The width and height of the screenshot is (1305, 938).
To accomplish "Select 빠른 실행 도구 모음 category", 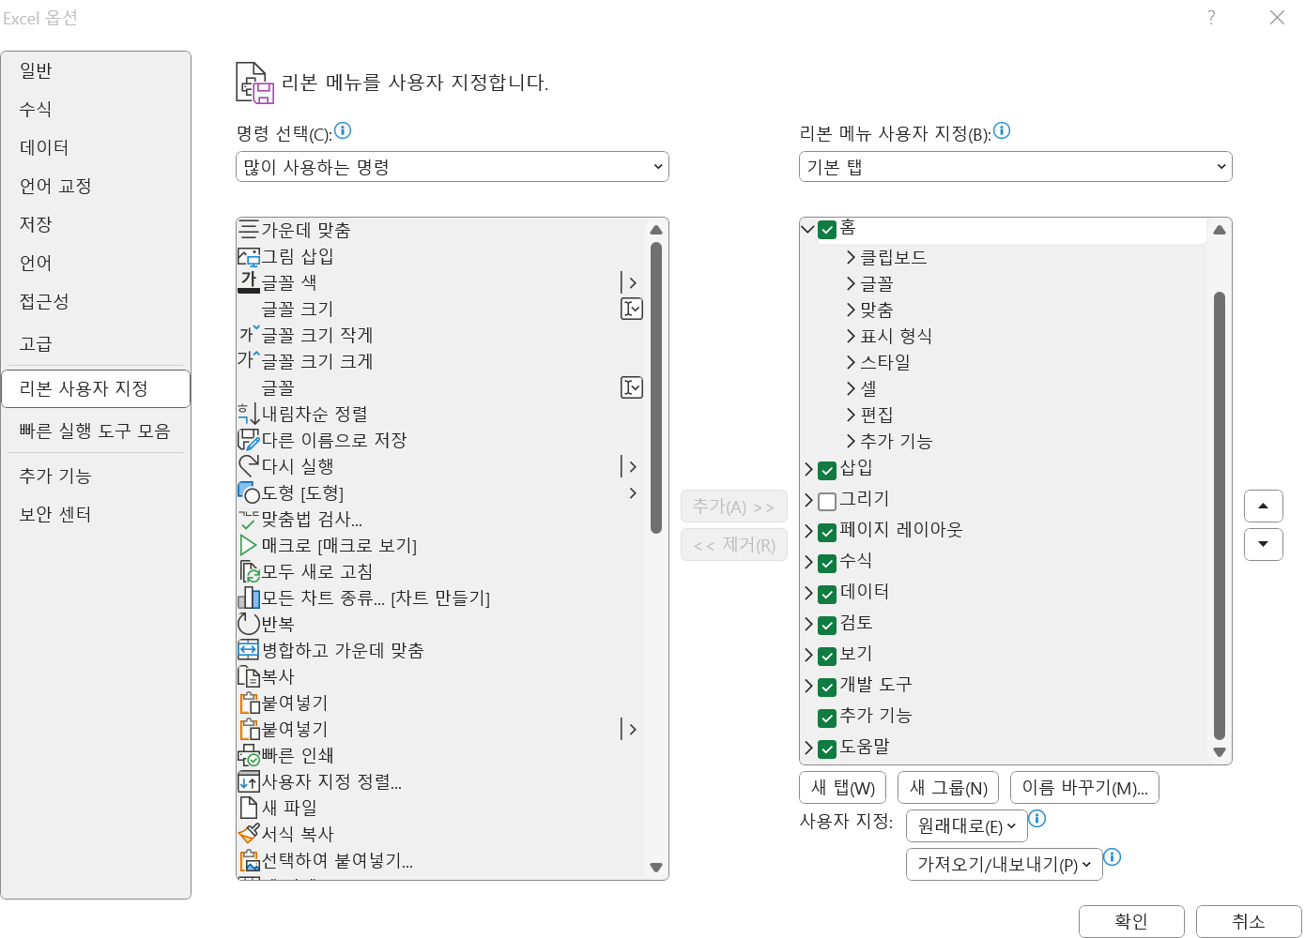I will (96, 431).
